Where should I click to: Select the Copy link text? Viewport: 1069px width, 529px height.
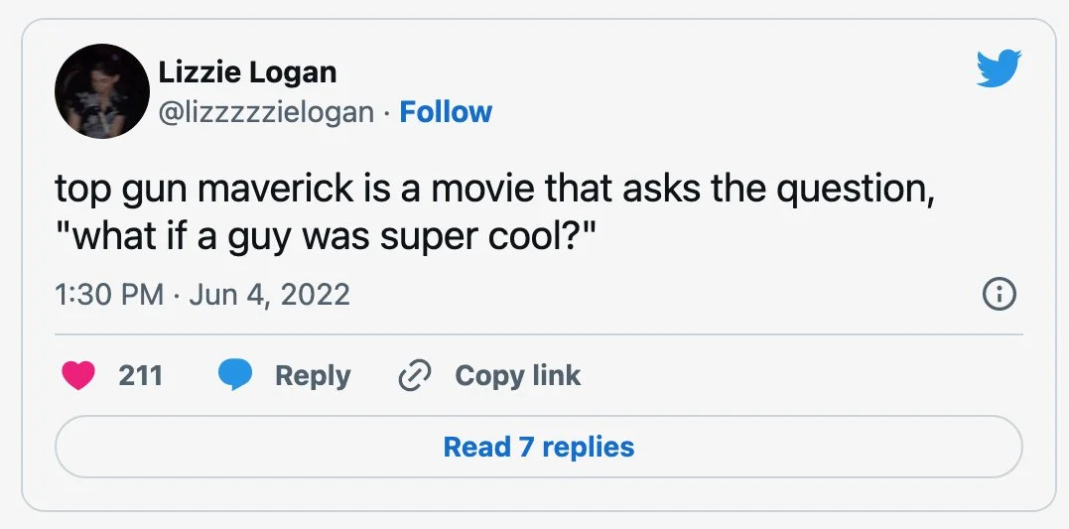click(x=517, y=375)
